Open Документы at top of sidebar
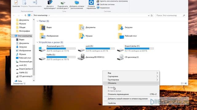Screen dimensions: 197x110 pos(22,20)
